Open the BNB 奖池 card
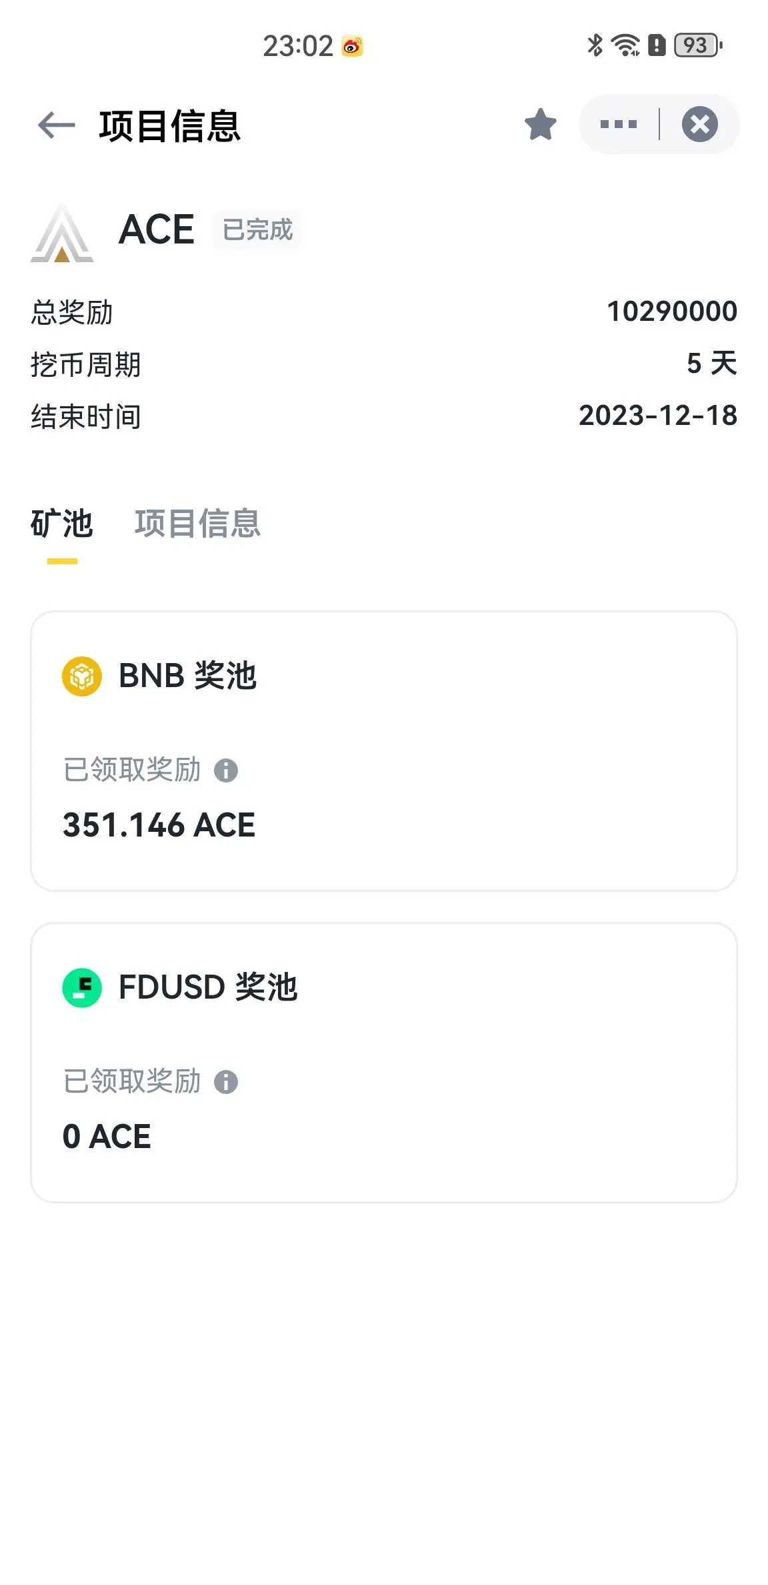Viewport: 768px width, 1585px height. [384, 751]
